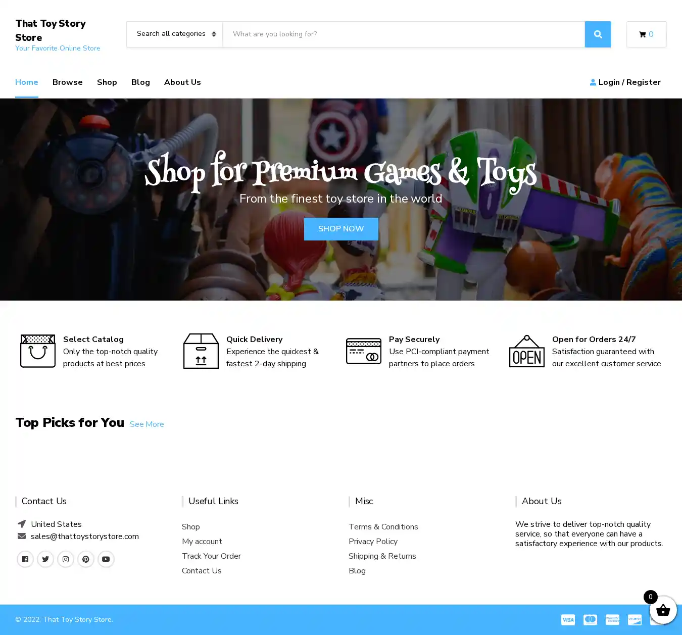Click the That Toy Story Store logo title
The height and width of the screenshot is (635, 682).
click(51, 30)
